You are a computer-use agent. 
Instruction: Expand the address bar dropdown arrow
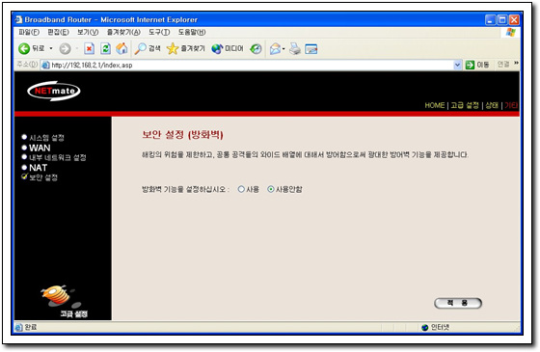tap(457, 65)
